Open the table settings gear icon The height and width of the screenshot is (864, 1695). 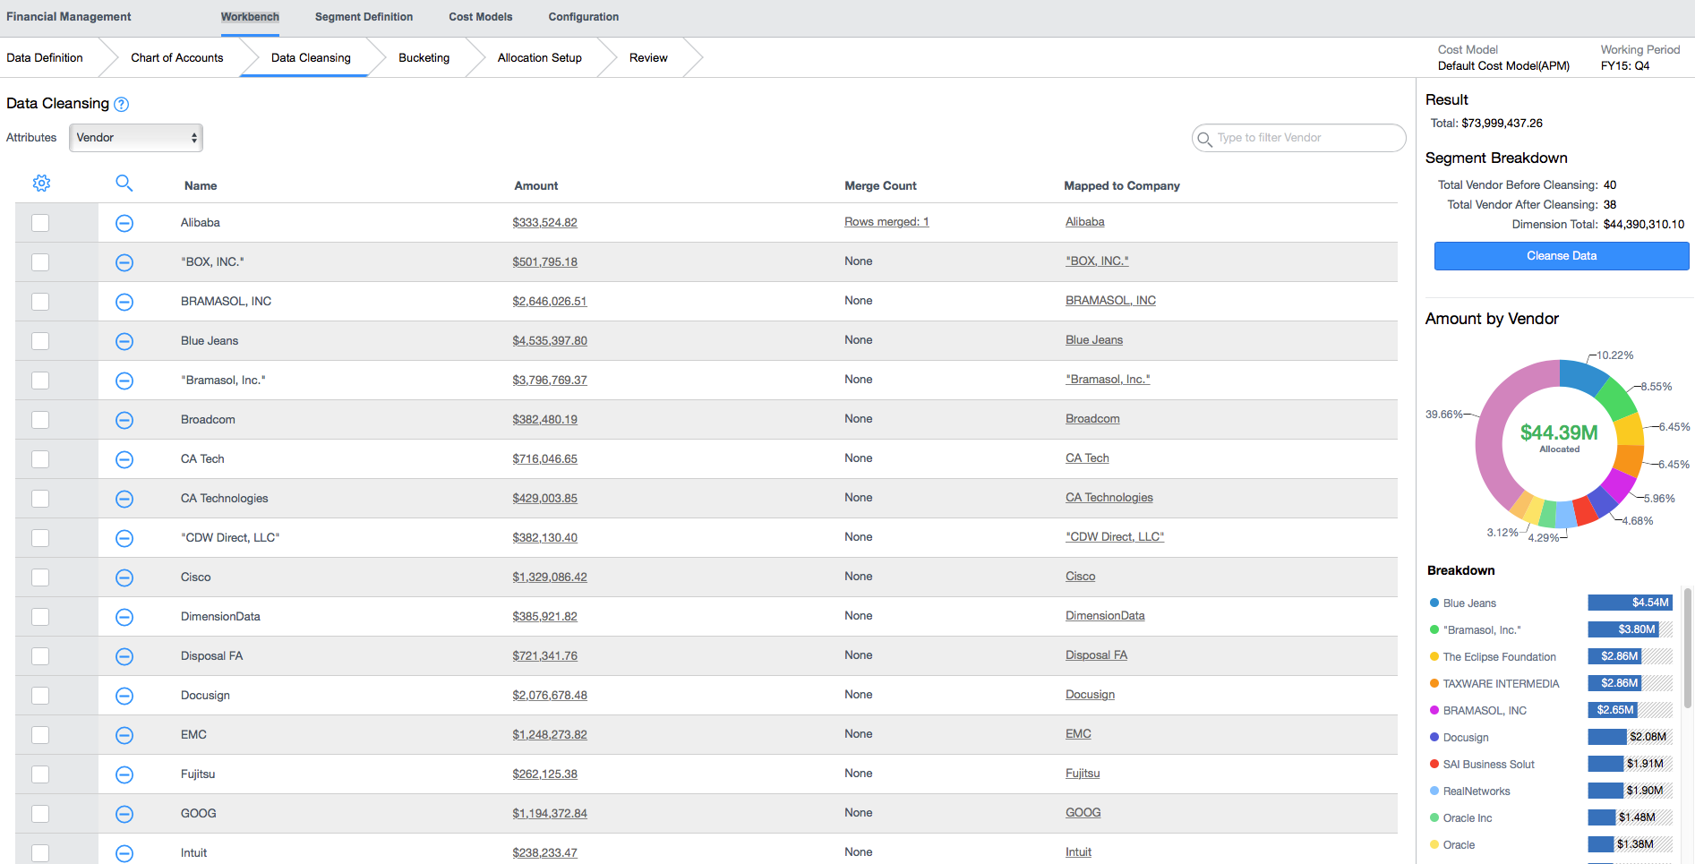point(41,183)
